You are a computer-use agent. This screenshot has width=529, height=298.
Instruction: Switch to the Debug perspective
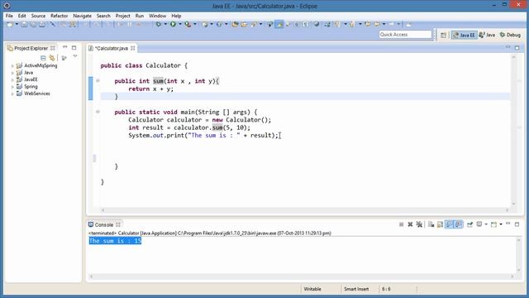510,35
